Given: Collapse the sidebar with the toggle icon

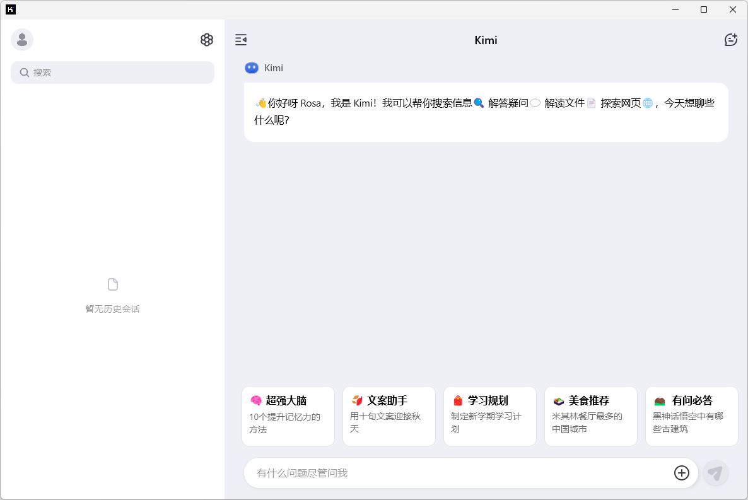Looking at the screenshot, I should 241,40.
